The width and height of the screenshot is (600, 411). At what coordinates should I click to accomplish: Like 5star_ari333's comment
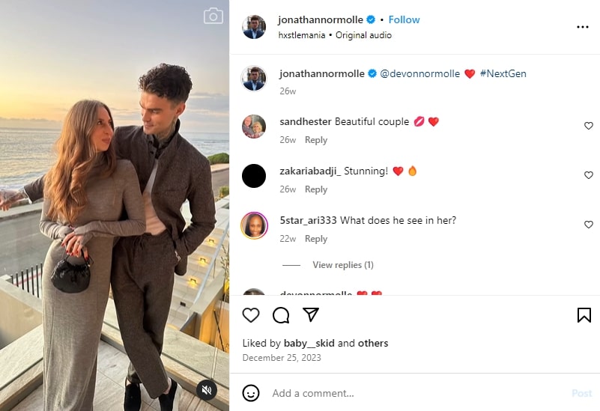click(x=589, y=225)
